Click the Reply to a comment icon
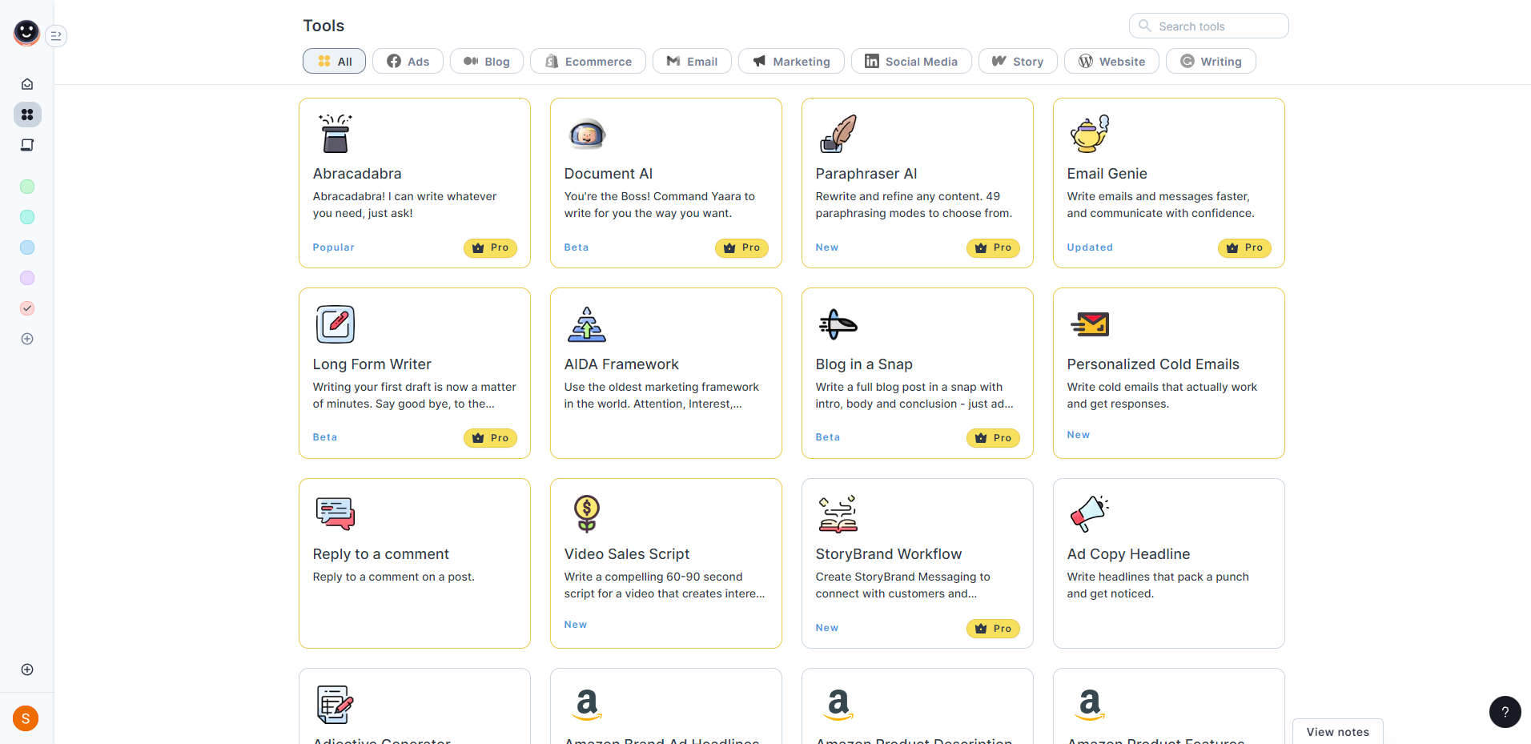 (x=336, y=514)
